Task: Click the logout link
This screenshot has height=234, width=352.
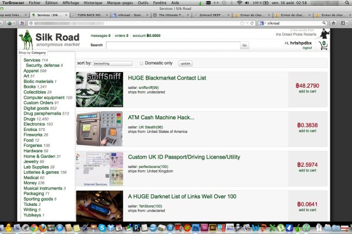Action: pyautogui.click(x=307, y=48)
